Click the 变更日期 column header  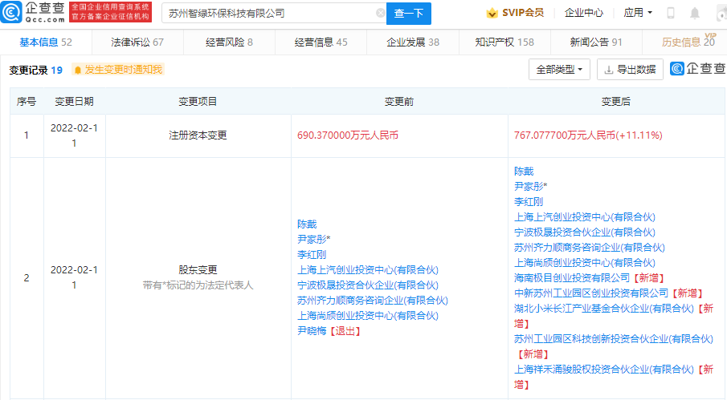(x=74, y=101)
